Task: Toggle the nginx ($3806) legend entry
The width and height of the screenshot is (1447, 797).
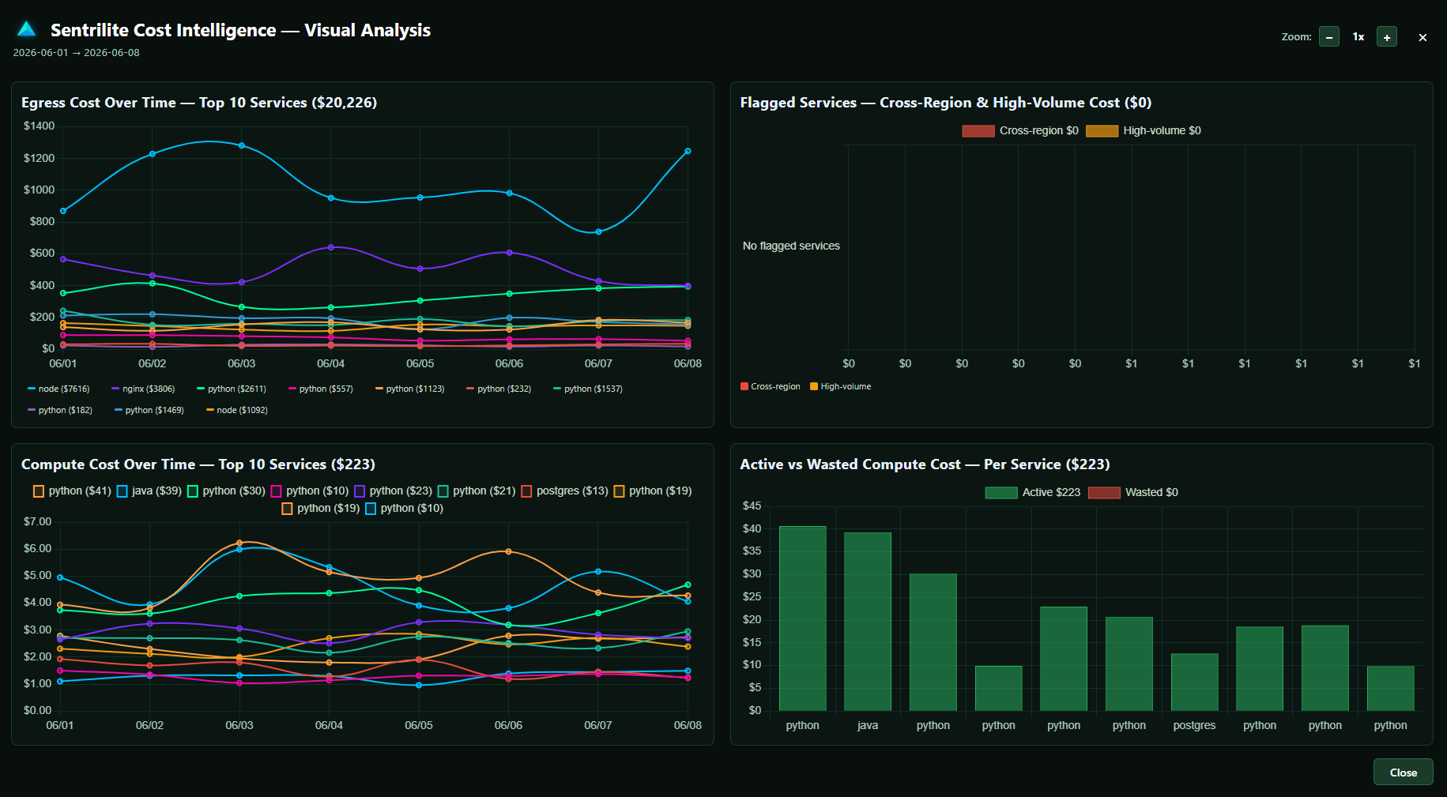Action: tap(143, 389)
